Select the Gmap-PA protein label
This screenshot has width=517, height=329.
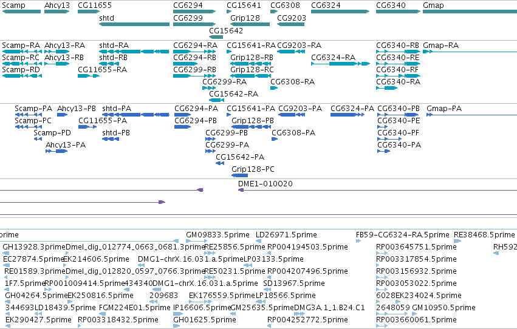click(x=444, y=109)
